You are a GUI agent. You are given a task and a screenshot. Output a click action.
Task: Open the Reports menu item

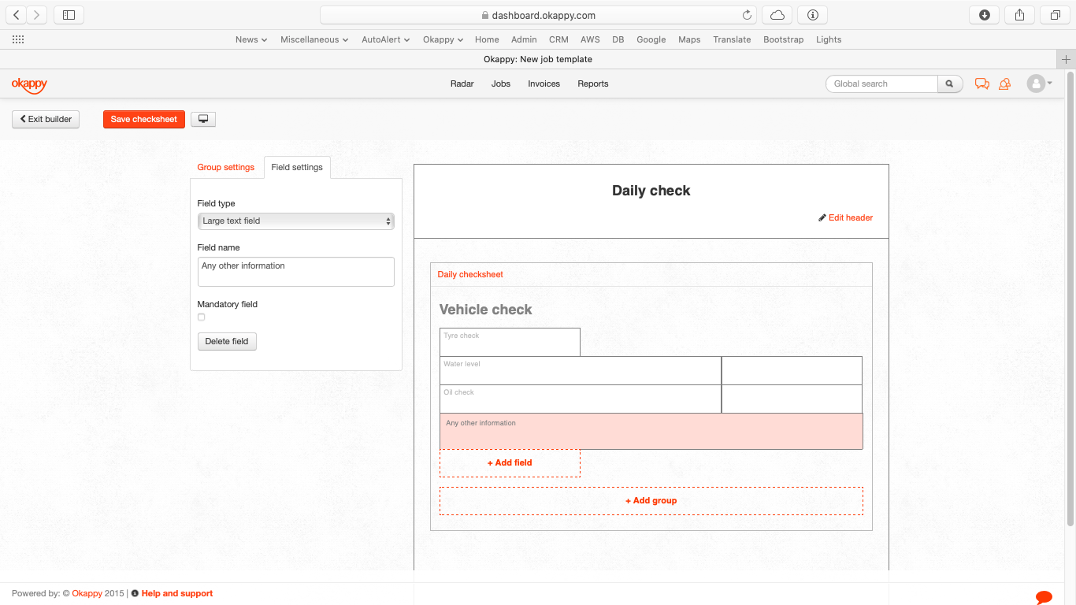593,84
